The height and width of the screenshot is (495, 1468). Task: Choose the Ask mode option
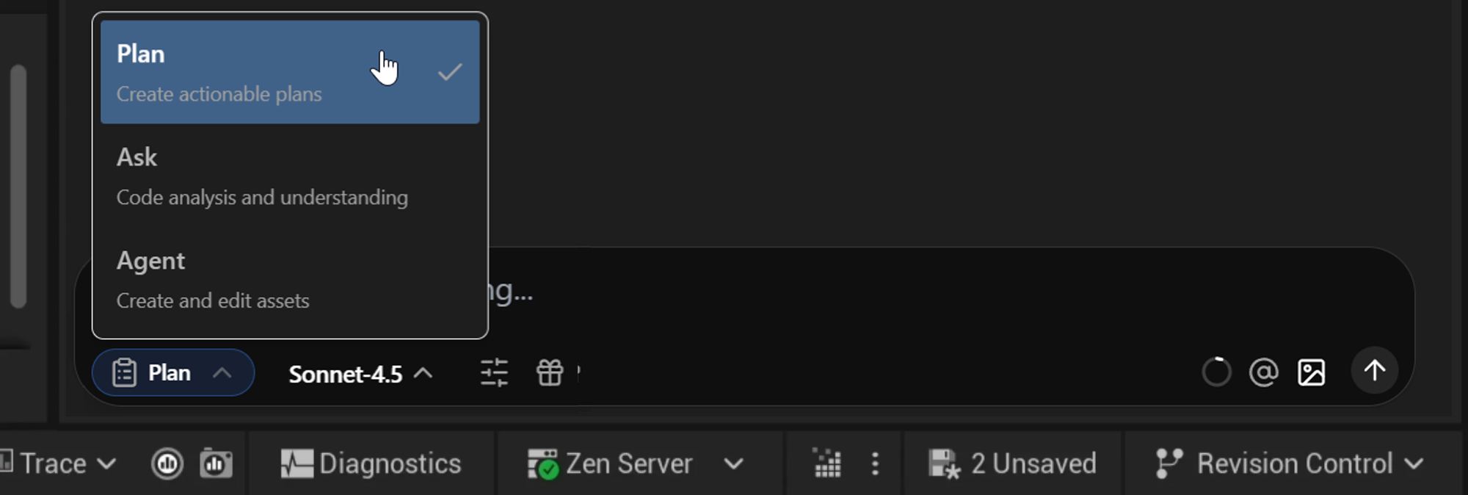[x=290, y=176]
